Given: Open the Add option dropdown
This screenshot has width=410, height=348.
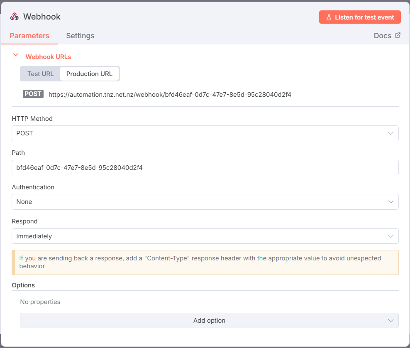Looking at the screenshot, I should click(209, 321).
